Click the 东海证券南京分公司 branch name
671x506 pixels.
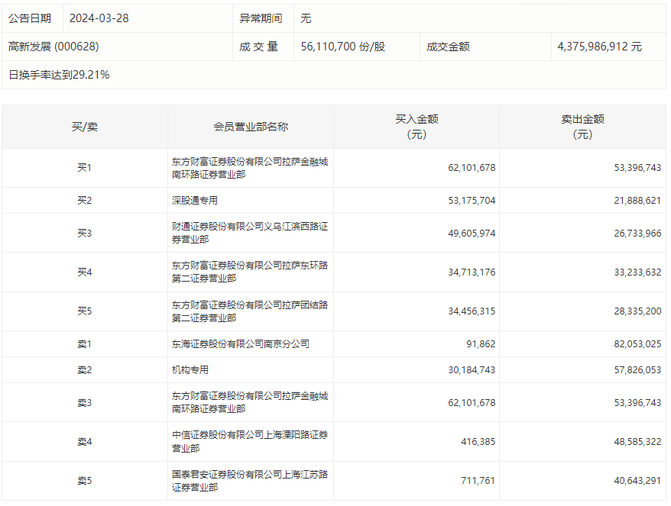241,344
